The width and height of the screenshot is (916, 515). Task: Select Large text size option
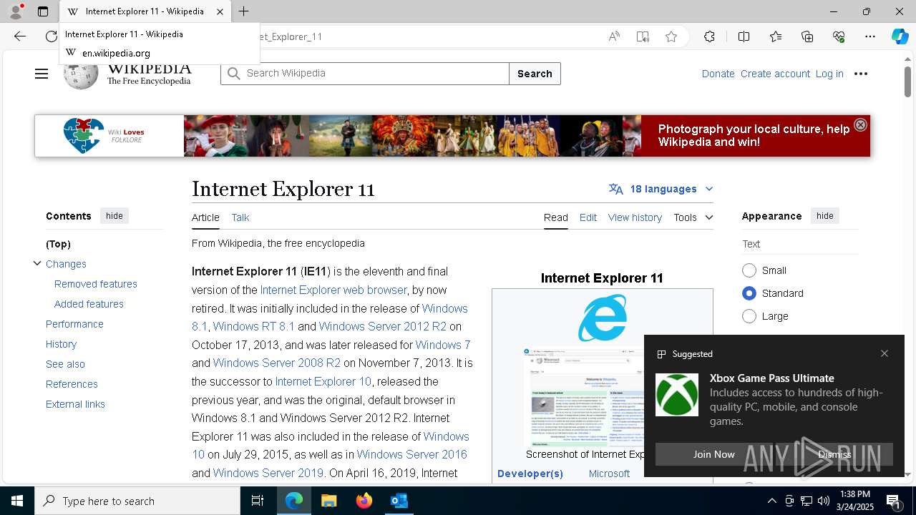[749, 316]
